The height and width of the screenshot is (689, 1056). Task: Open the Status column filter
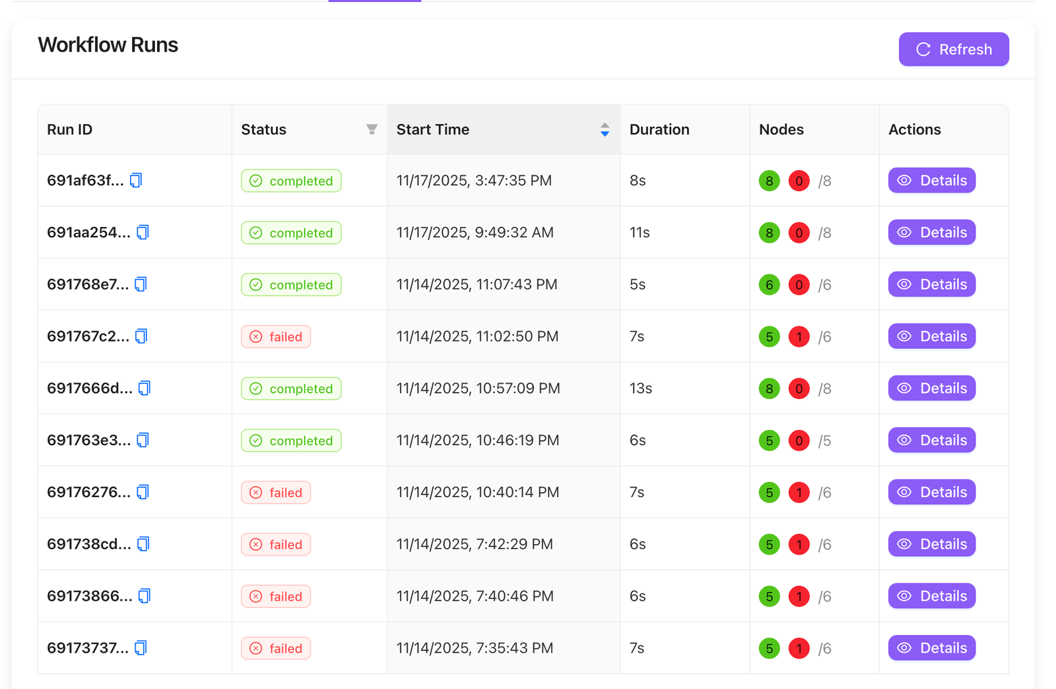(372, 129)
